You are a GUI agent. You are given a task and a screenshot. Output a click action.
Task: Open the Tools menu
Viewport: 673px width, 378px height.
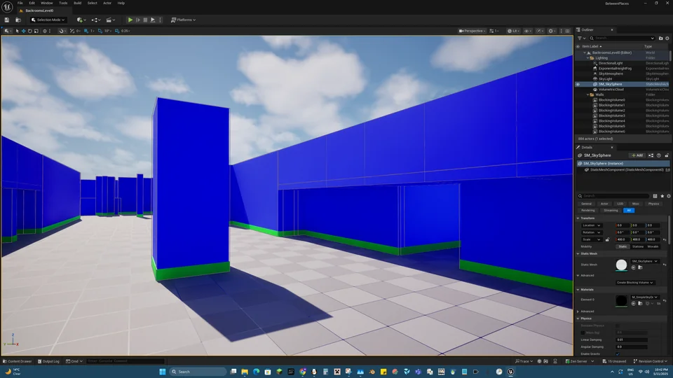pyautogui.click(x=63, y=3)
